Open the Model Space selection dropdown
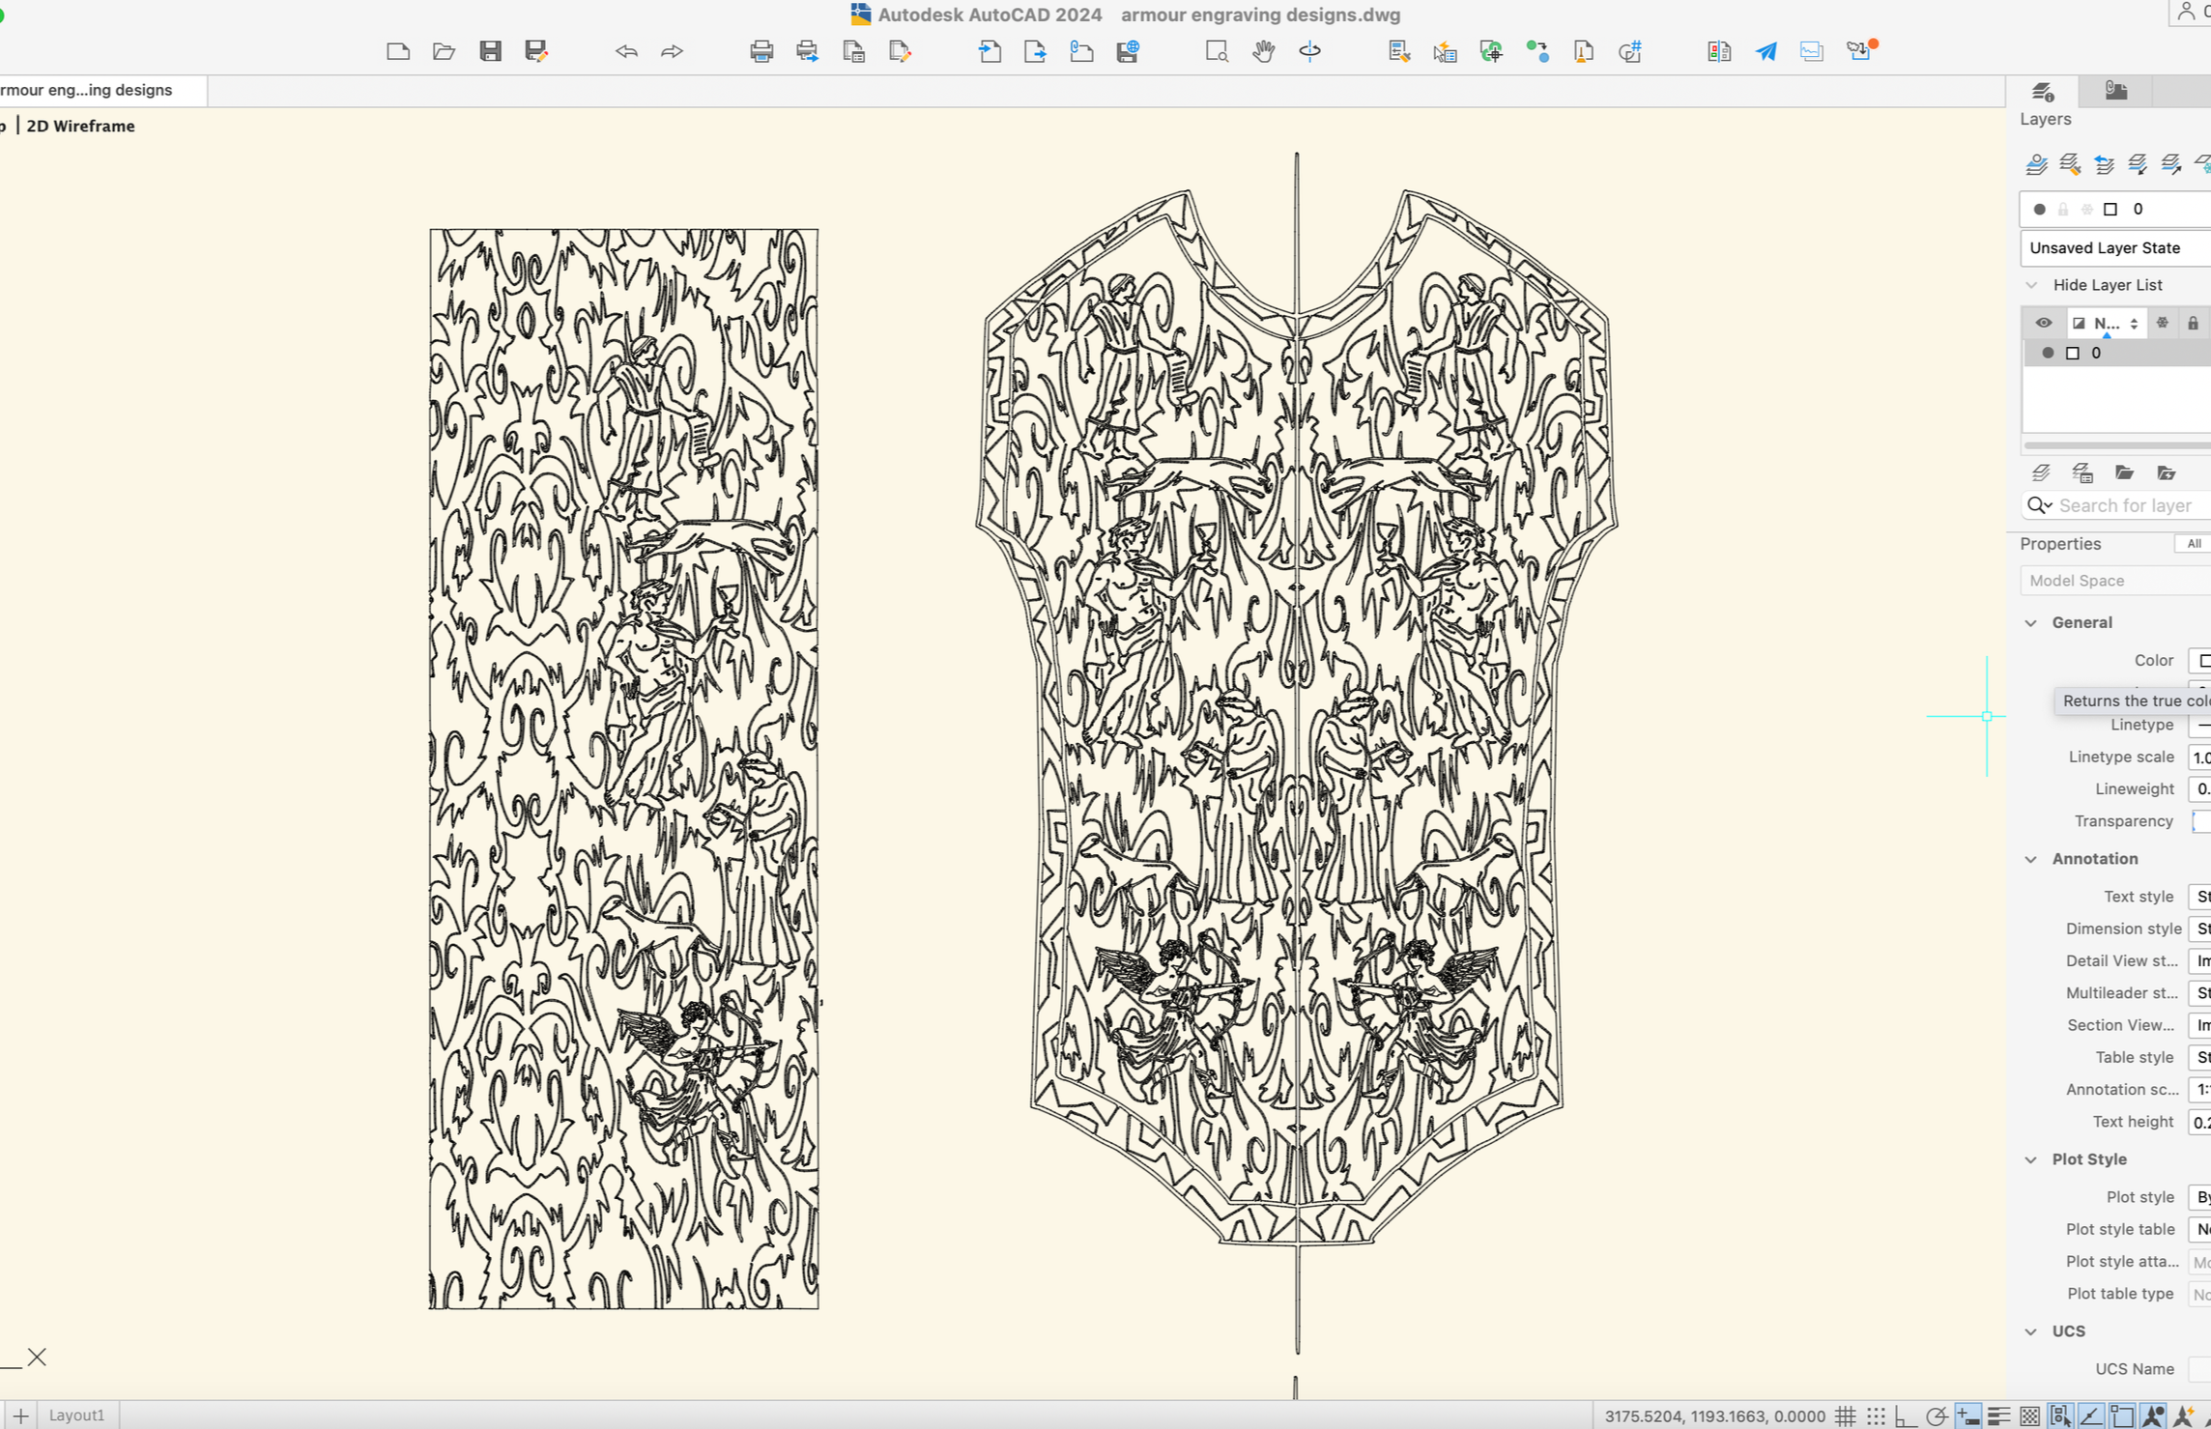The height and width of the screenshot is (1429, 2211). point(2115,581)
